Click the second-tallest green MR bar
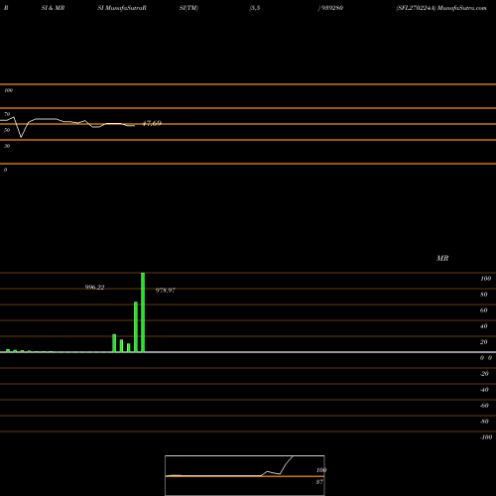Image resolution: width=496 pixels, height=496 pixels. (136, 327)
